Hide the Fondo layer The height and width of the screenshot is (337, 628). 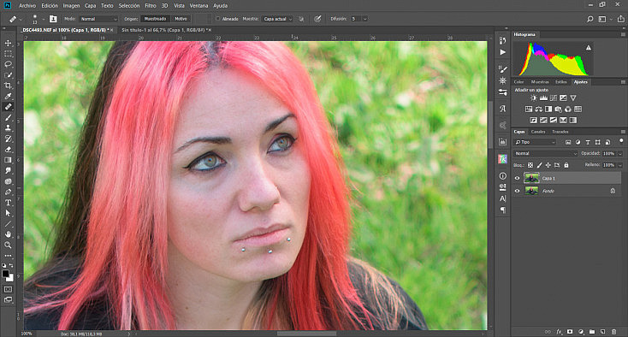[517, 192]
